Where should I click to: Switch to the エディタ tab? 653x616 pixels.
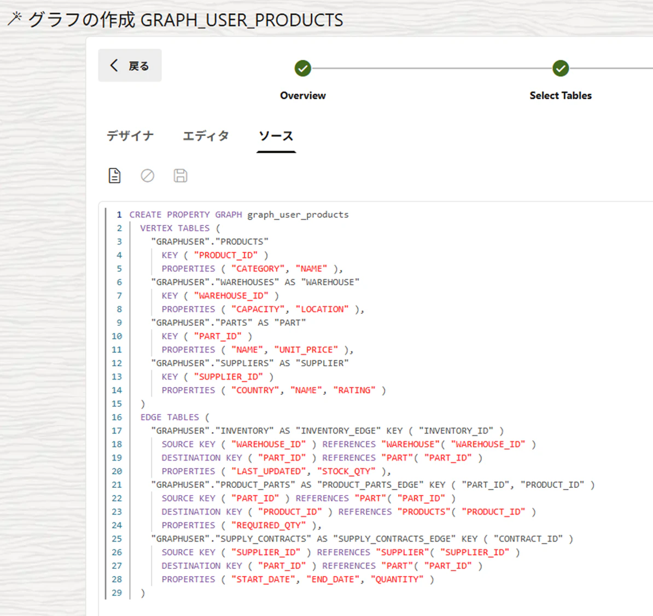click(206, 136)
